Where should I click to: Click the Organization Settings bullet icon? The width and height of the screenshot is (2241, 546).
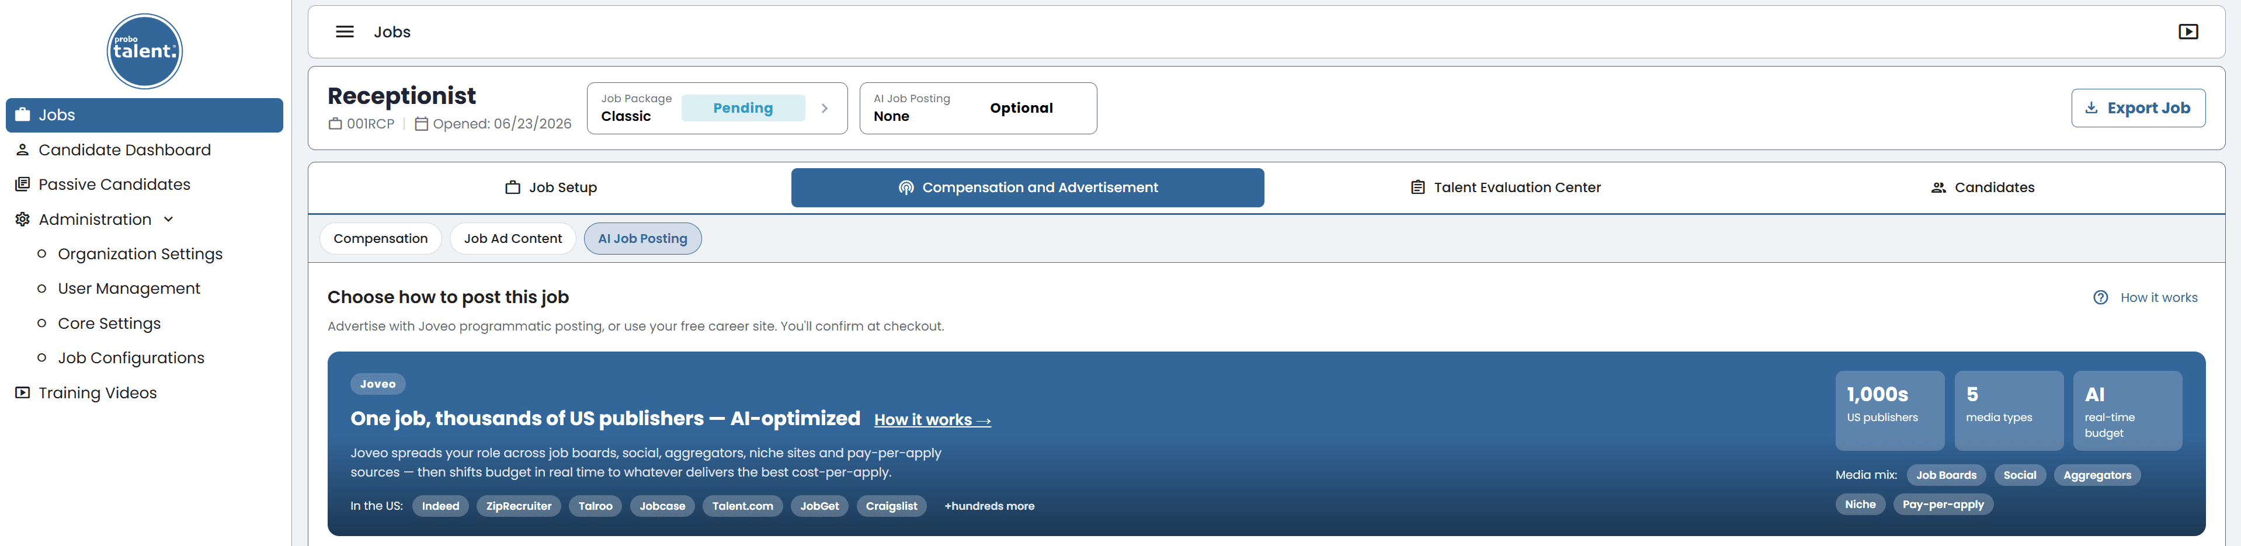[x=41, y=254]
